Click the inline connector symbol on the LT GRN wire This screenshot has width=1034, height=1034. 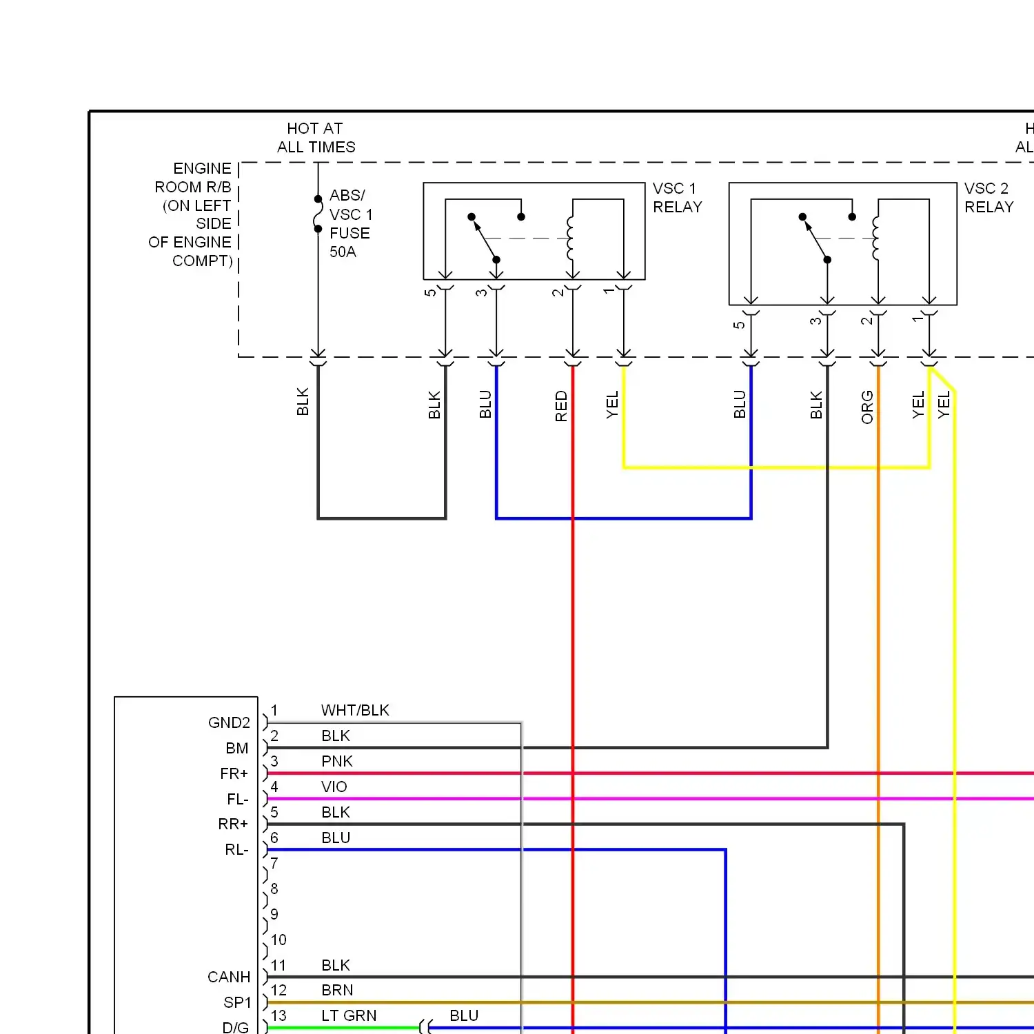(x=425, y=1027)
